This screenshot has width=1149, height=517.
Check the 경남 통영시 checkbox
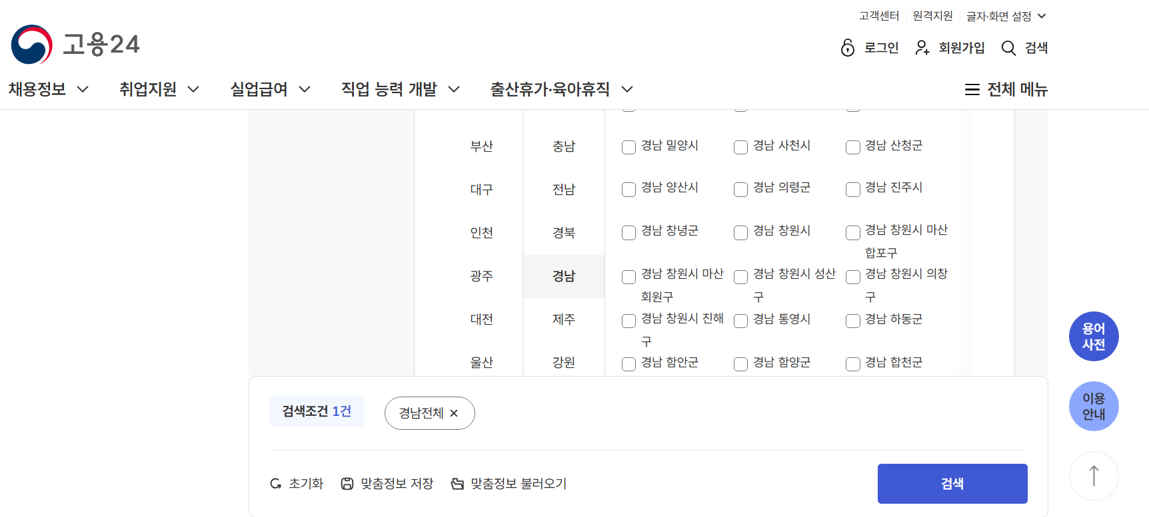coord(740,321)
